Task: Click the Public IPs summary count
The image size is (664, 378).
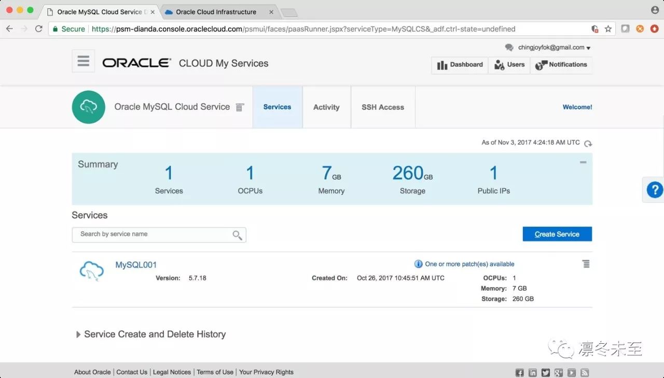Action: coord(494,173)
